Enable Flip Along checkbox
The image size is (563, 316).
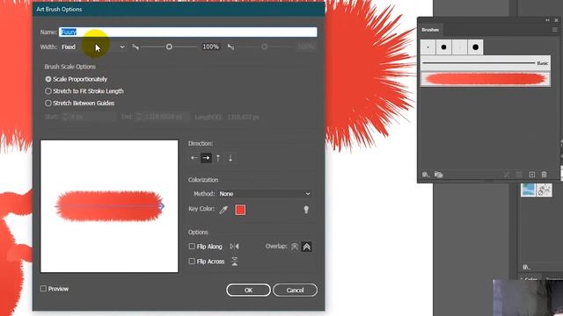[192, 247]
